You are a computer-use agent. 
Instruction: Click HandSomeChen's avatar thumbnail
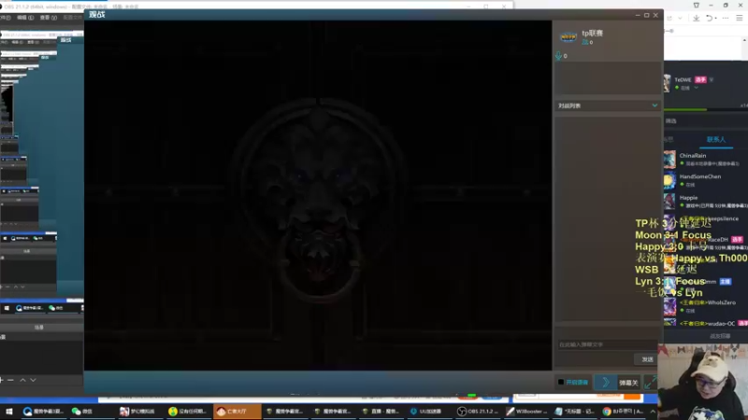(x=669, y=180)
